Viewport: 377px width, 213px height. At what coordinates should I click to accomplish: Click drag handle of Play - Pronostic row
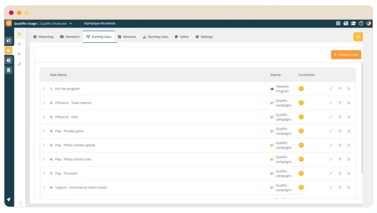click(x=44, y=173)
